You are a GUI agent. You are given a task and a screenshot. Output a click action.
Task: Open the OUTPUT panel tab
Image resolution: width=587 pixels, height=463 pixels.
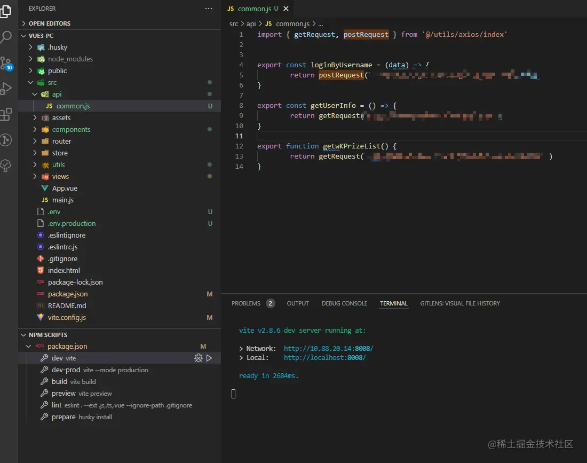coord(298,303)
